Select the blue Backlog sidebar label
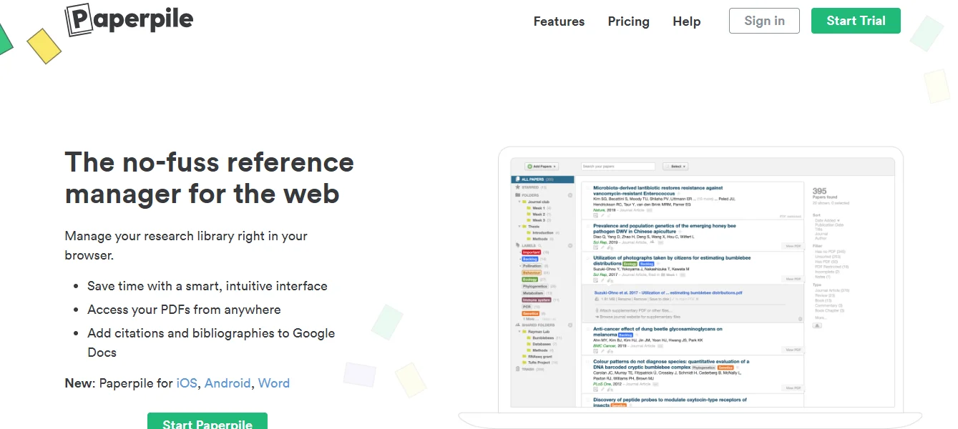Viewport: 958px width, 429px height. pyautogui.click(x=529, y=259)
